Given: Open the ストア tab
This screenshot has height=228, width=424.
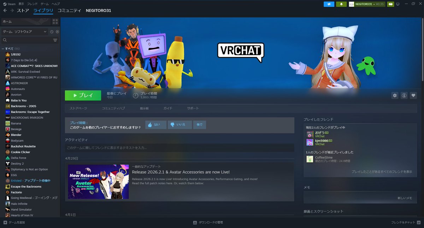Looking at the screenshot, I should (23, 11).
